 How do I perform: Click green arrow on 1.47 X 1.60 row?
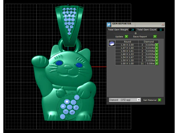[157, 48]
